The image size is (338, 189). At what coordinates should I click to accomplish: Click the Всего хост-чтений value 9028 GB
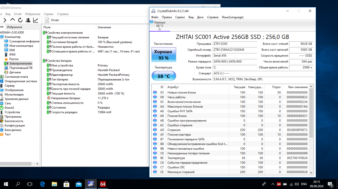tap(301, 44)
